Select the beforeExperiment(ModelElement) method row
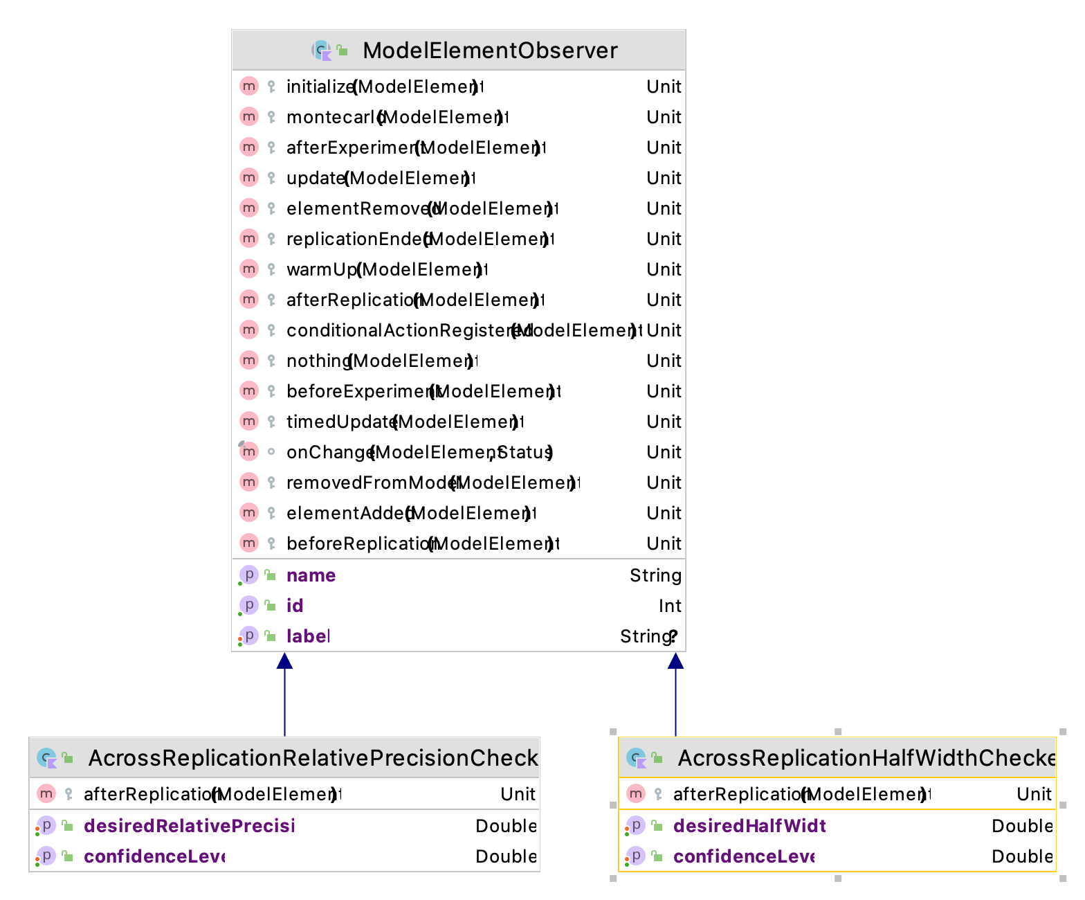The image size is (1085, 900). click(x=459, y=391)
